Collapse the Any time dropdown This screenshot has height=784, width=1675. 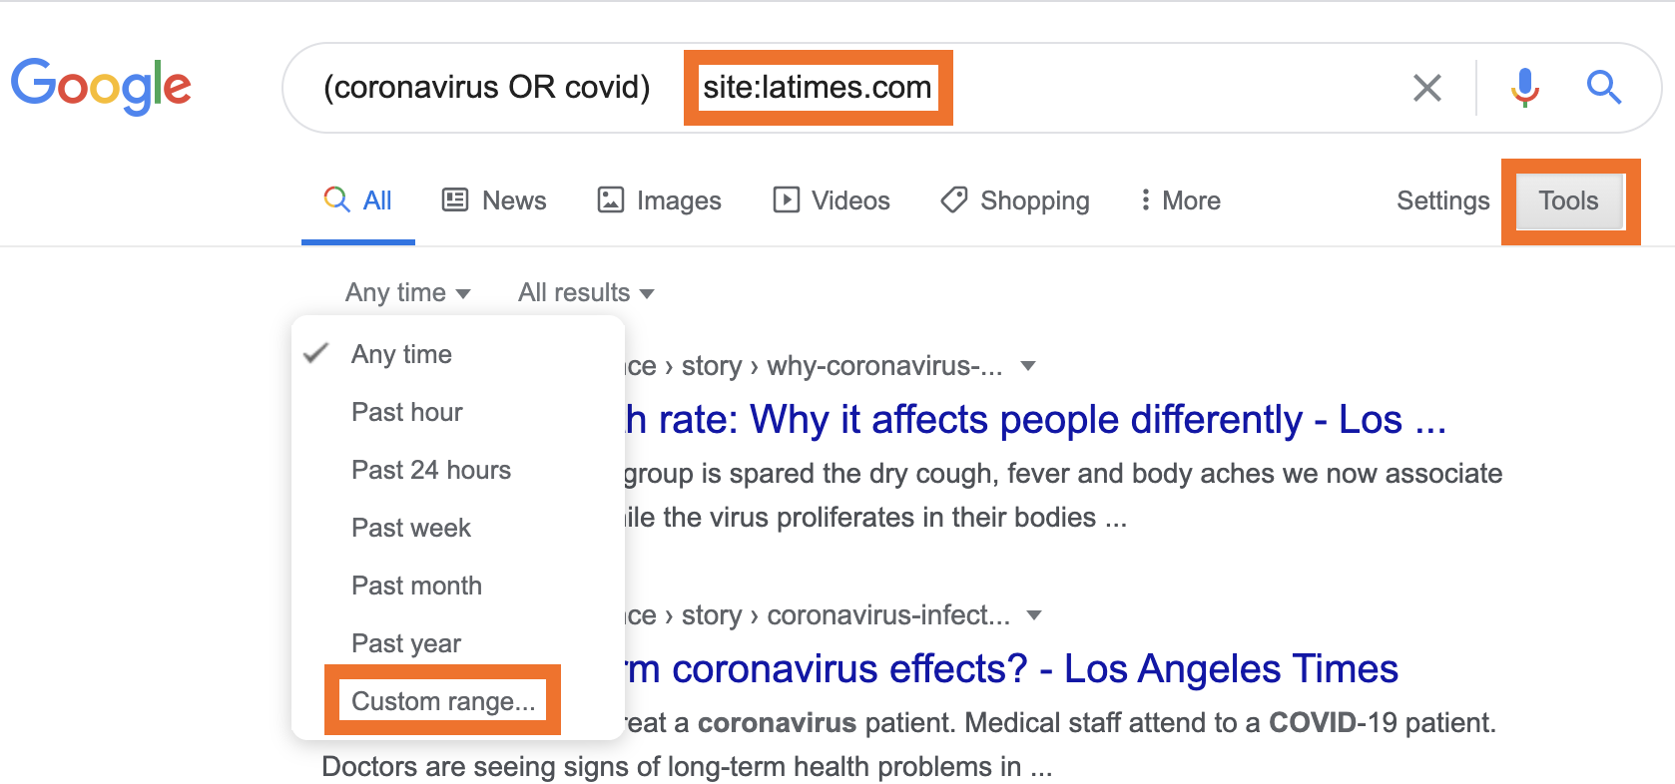(407, 292)
